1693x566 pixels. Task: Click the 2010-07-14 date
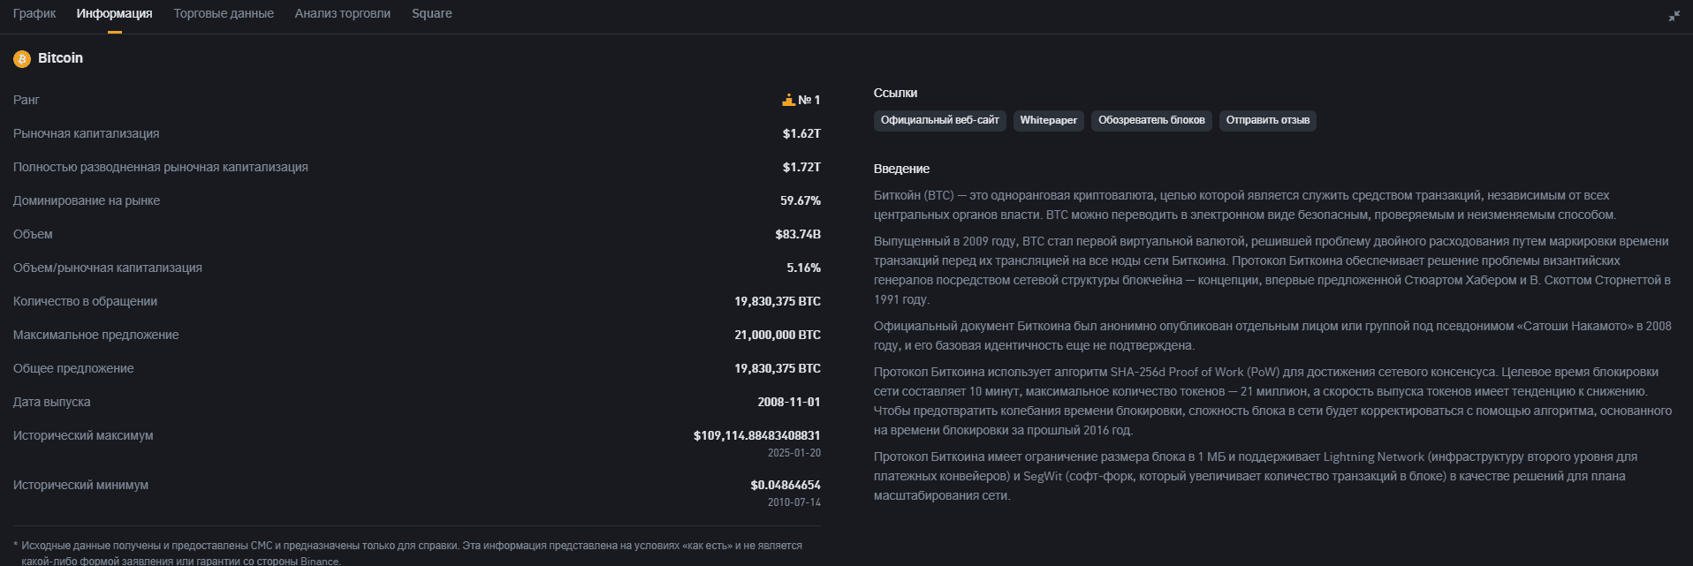794,502
